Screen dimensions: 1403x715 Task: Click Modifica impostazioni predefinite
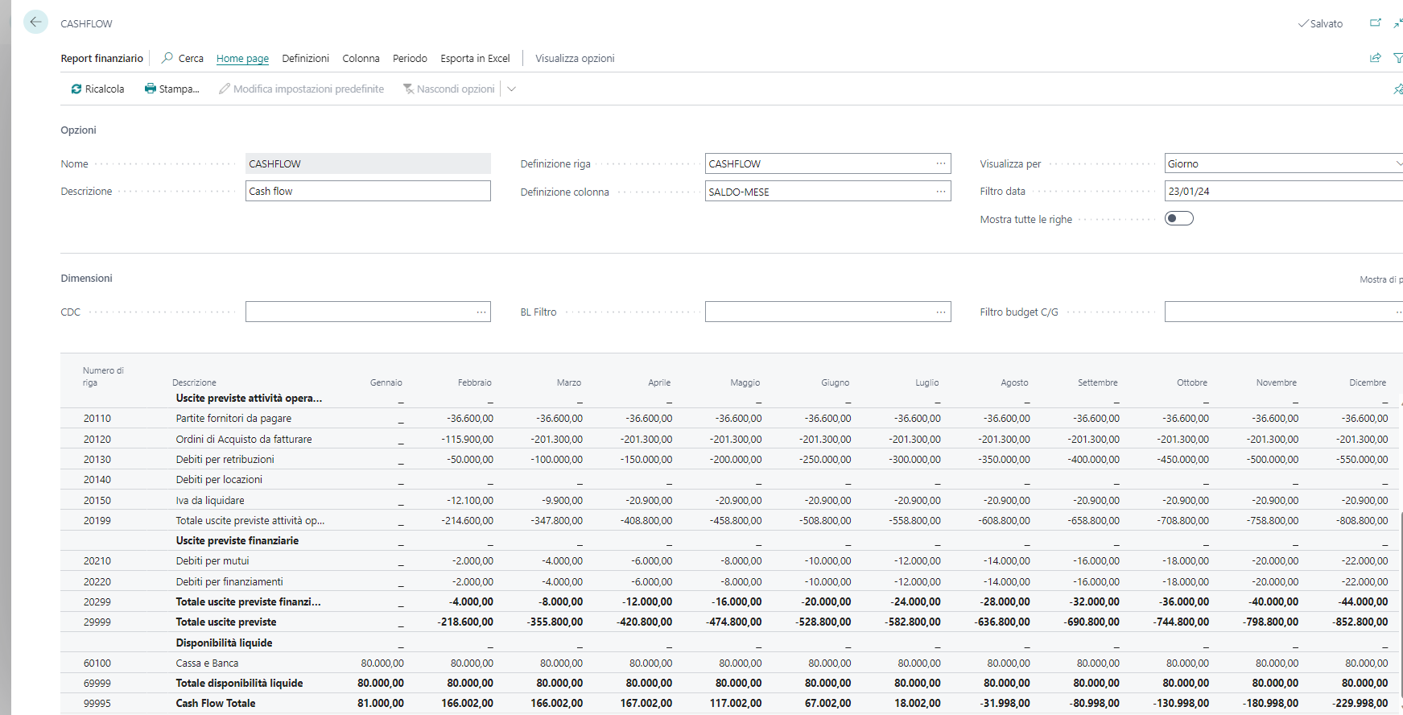tap(301, 89)
